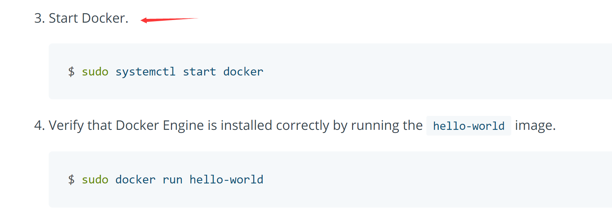Click "sudo" in the systemctl command
Image resolution: width=612 pixels, height=211 pixels.
tap(95, 72)
